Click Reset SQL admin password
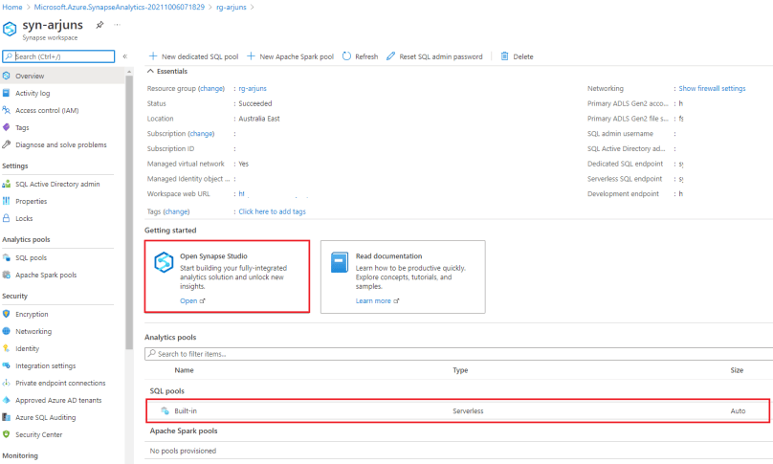 (x=434, y=56)
